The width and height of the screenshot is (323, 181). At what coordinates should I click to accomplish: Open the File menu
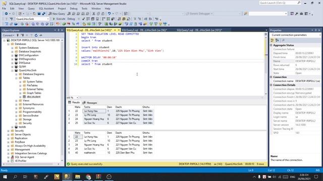point(4,9)
